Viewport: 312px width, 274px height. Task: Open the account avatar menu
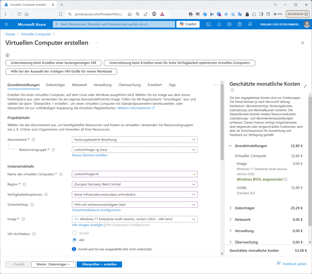tap(307, 24)
